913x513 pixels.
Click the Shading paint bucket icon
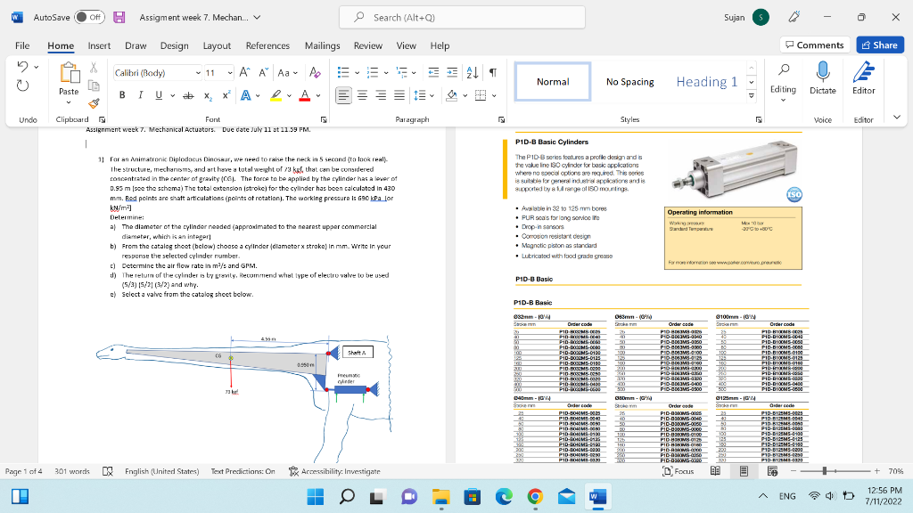coord(452,95)
